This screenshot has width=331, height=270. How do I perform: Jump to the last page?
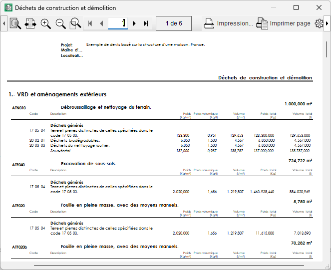tap(146, 23)
